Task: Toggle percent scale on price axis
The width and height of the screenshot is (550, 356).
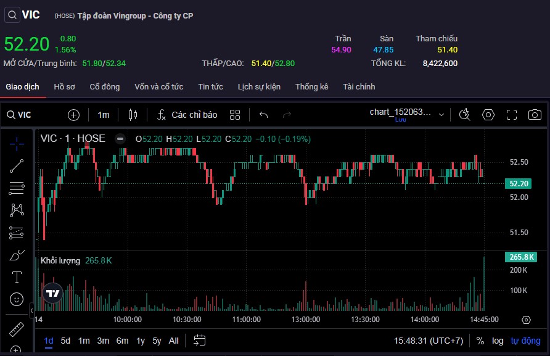Action: pyautogui.click(x=480, y=341)
